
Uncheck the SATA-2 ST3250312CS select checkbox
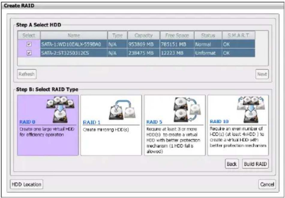click(x=29, y=53)
